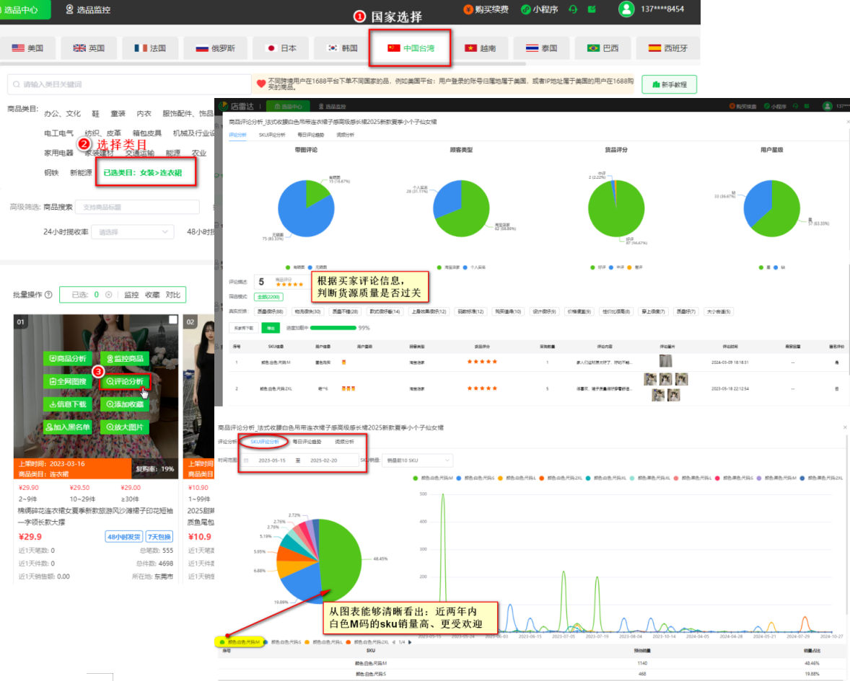Click the 放大图片 button on product 01

(126, 427)
